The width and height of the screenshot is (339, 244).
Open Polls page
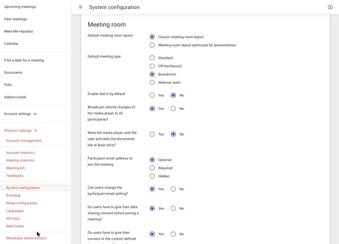tap(8, 85)
